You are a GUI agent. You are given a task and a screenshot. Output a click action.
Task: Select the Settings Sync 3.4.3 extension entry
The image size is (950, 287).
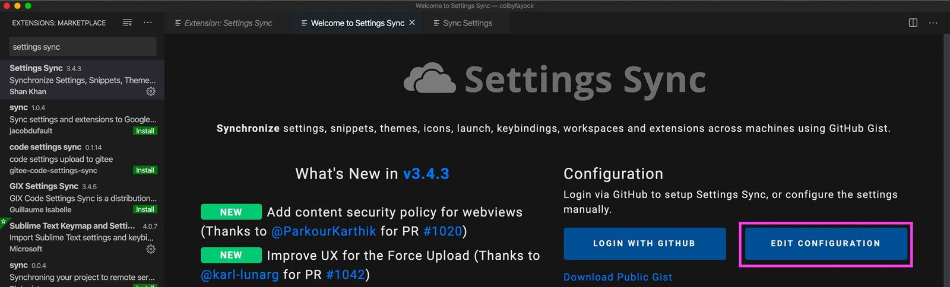82,79
